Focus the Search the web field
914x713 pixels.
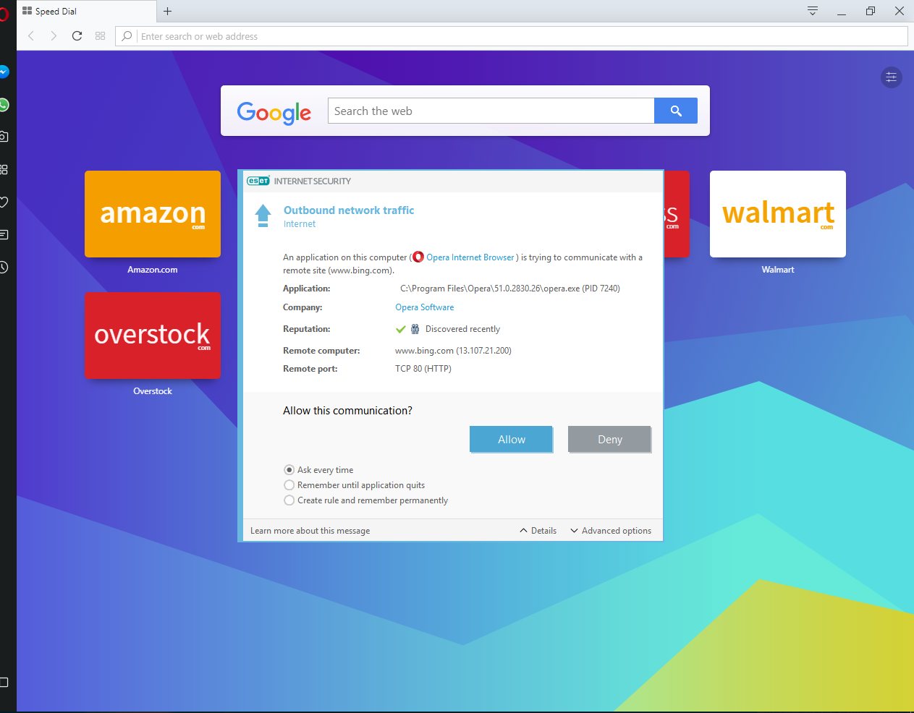[x=491, y=111]
